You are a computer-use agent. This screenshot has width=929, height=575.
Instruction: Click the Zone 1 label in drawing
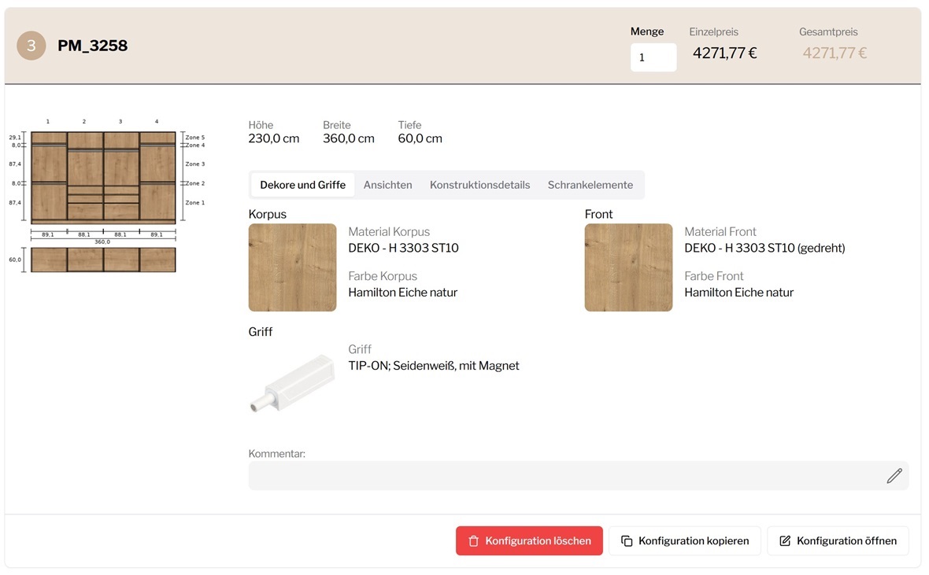(195, 202)
